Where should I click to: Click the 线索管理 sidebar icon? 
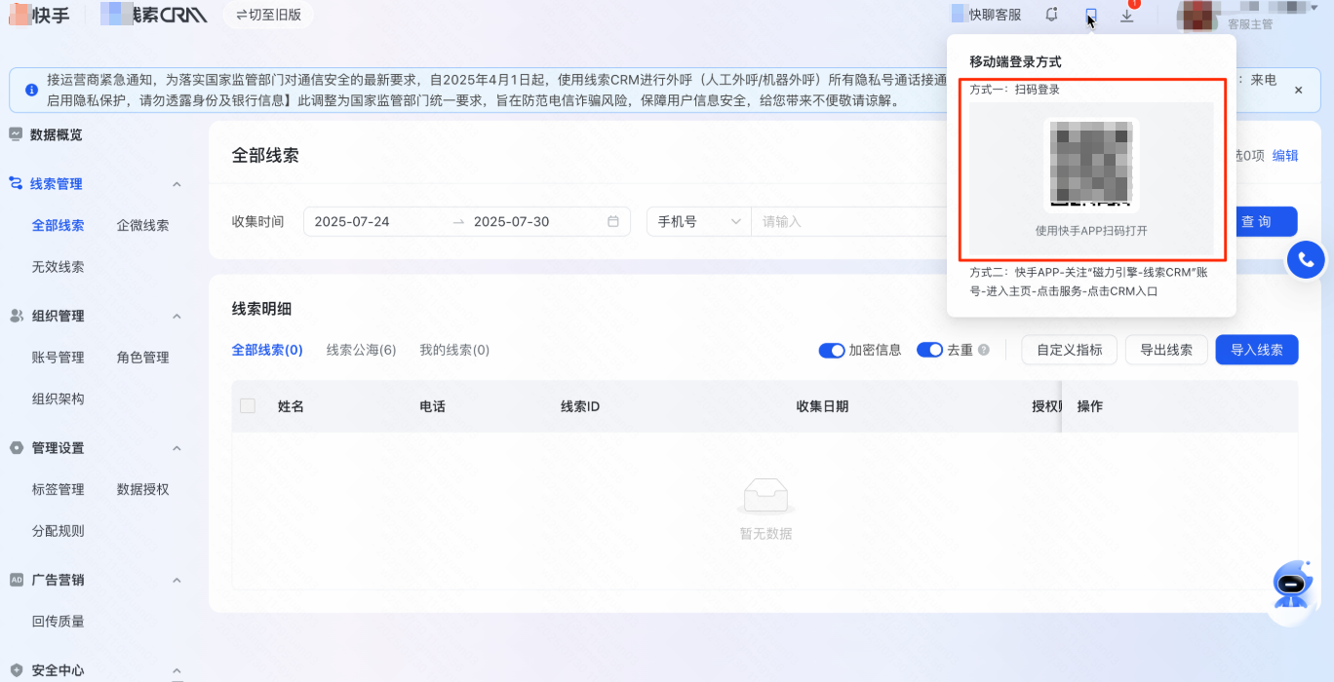[16, 183]
